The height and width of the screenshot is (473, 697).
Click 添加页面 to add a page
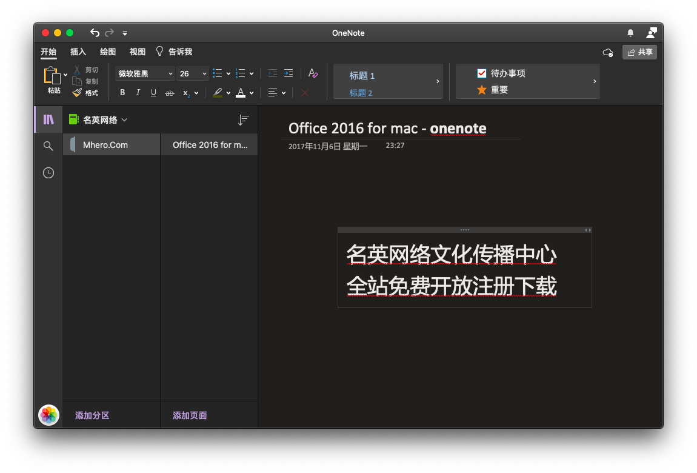pyautogui.click(x=190, y=415)
